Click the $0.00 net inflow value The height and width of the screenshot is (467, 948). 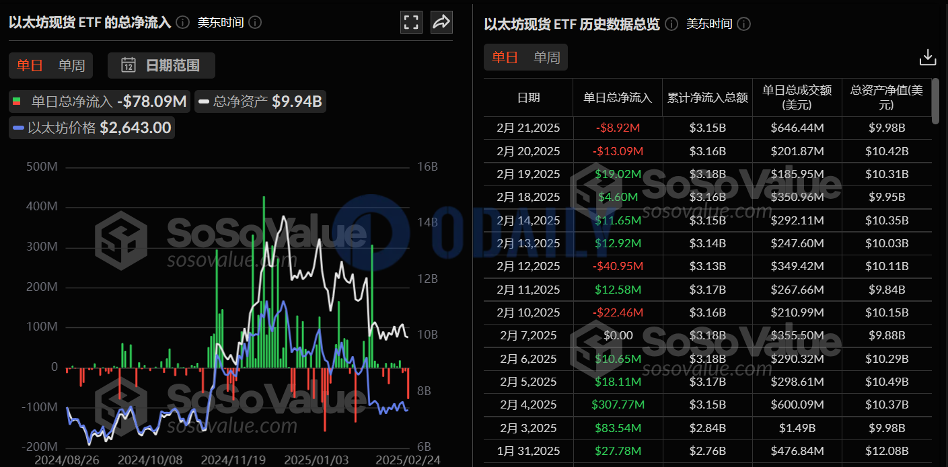tap(618, 335)
